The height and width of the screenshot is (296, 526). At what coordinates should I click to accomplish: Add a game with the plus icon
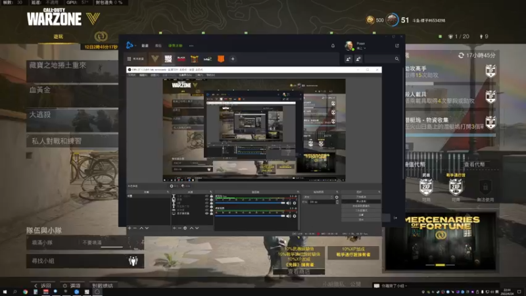233,59
